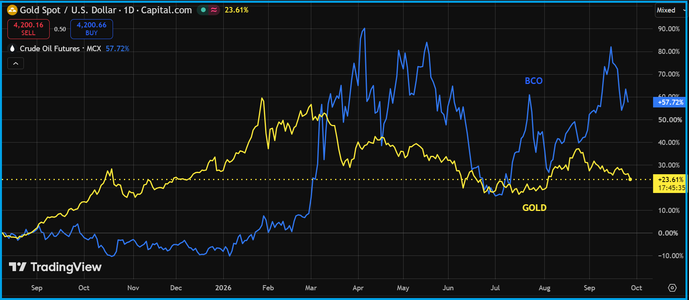Click the crude oil droplet icon
This screenshot has height=300, width=689.
[x=12, y=48]
